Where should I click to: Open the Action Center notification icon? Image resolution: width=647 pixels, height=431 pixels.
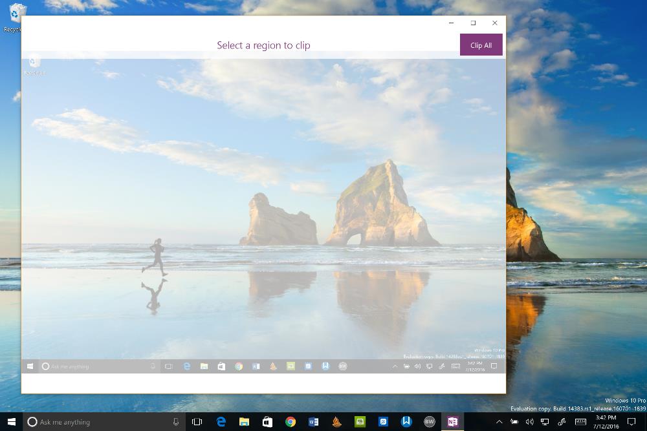[631, 421]
